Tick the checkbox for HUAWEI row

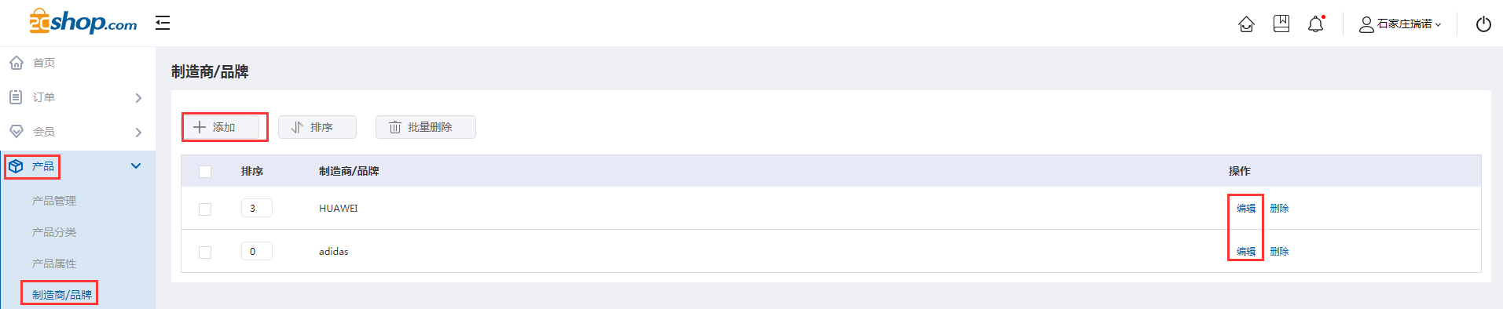pos(205,209)
